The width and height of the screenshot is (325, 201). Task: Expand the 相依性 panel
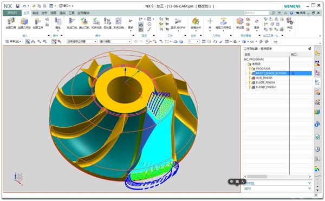point(277,183)
